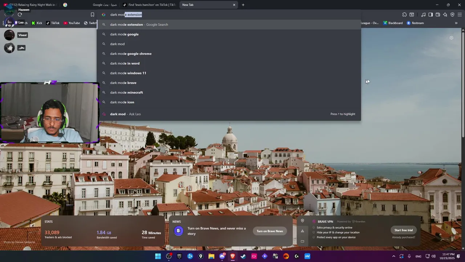
Task: Click the Viseal profile avatar
Action: pyautogui.click(x=9, y=35)
